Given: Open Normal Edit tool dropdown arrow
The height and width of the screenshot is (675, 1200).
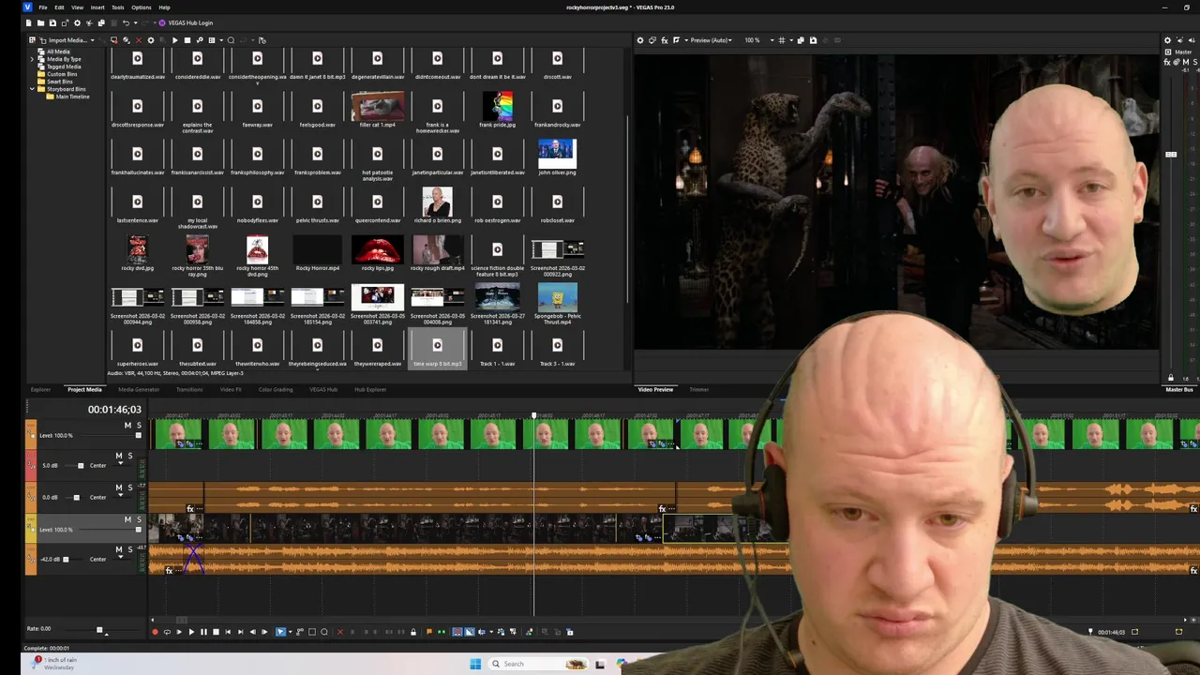Looking at the screenshot, I should click(x=290, y=632).
